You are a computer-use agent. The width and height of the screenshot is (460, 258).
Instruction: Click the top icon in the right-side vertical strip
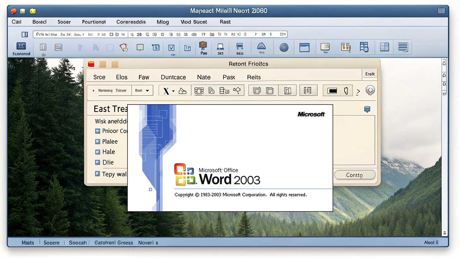tap(444, 63)
